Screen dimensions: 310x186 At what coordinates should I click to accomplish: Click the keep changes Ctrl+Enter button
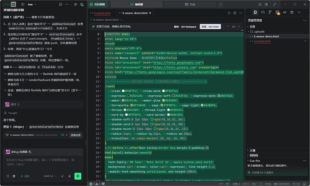pyautogui.click(x=210, y=27)
